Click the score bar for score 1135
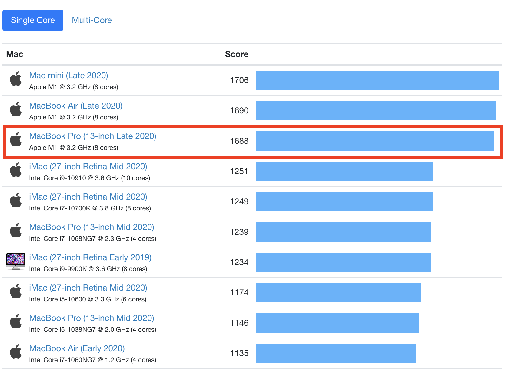 (x=336, y=353)
